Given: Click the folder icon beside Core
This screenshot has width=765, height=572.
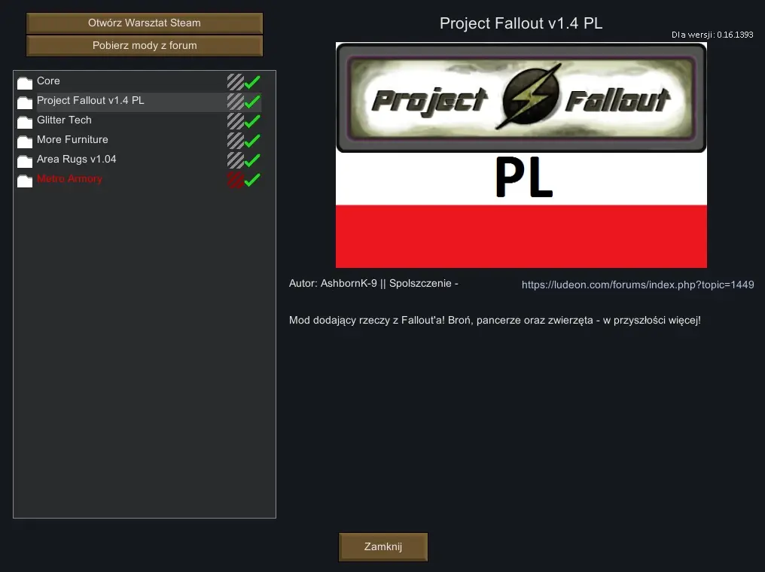Looking at the screenshot, I should click(x=25, y=83).
